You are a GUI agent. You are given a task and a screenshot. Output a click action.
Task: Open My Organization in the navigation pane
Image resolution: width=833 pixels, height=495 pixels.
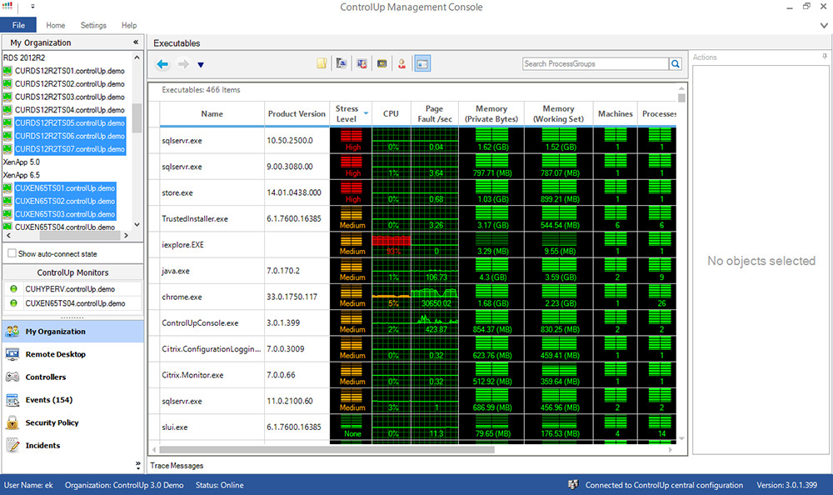pyautogui.click(x=72, y=331)
